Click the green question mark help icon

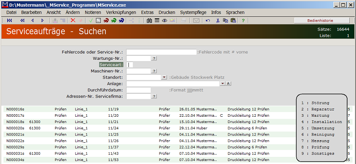coord(243,20)
